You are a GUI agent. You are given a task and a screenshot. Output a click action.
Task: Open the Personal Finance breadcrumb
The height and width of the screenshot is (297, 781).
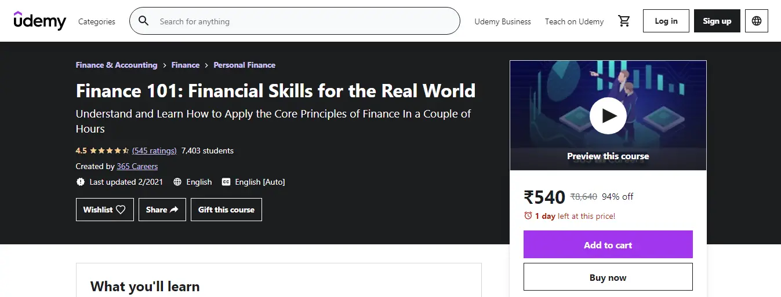[x=244, y=65]
